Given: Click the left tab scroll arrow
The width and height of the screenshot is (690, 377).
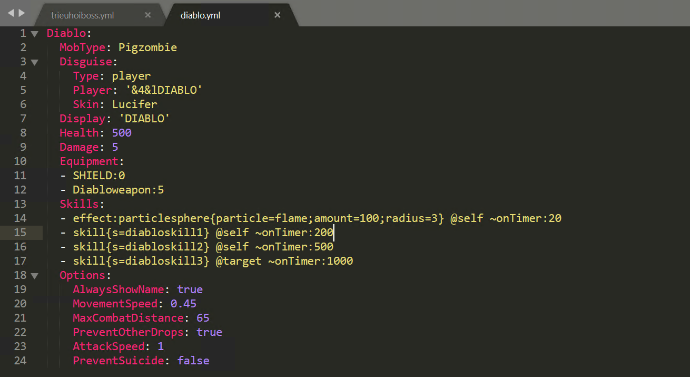Looking at the screenshot, I should point(11,13).
